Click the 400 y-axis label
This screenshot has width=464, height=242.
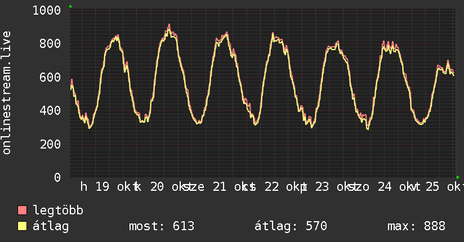tap(50, 111)
